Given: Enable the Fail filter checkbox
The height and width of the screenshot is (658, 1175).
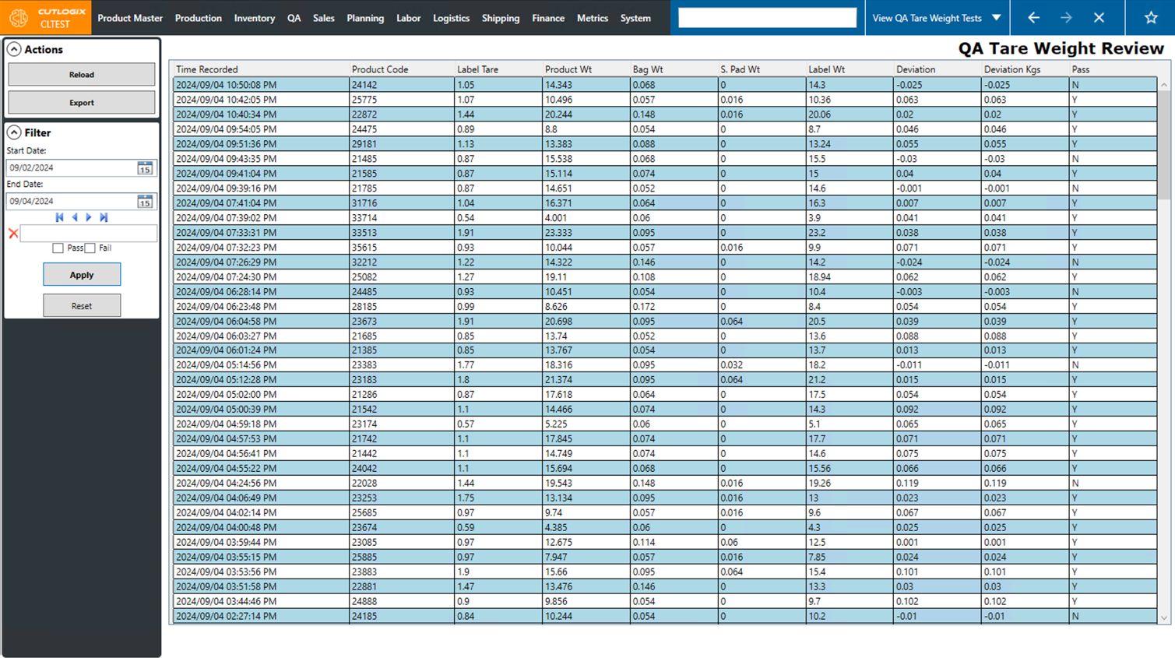Looking at the screenshot, I should pyautogui.click(x=90, y=248).
